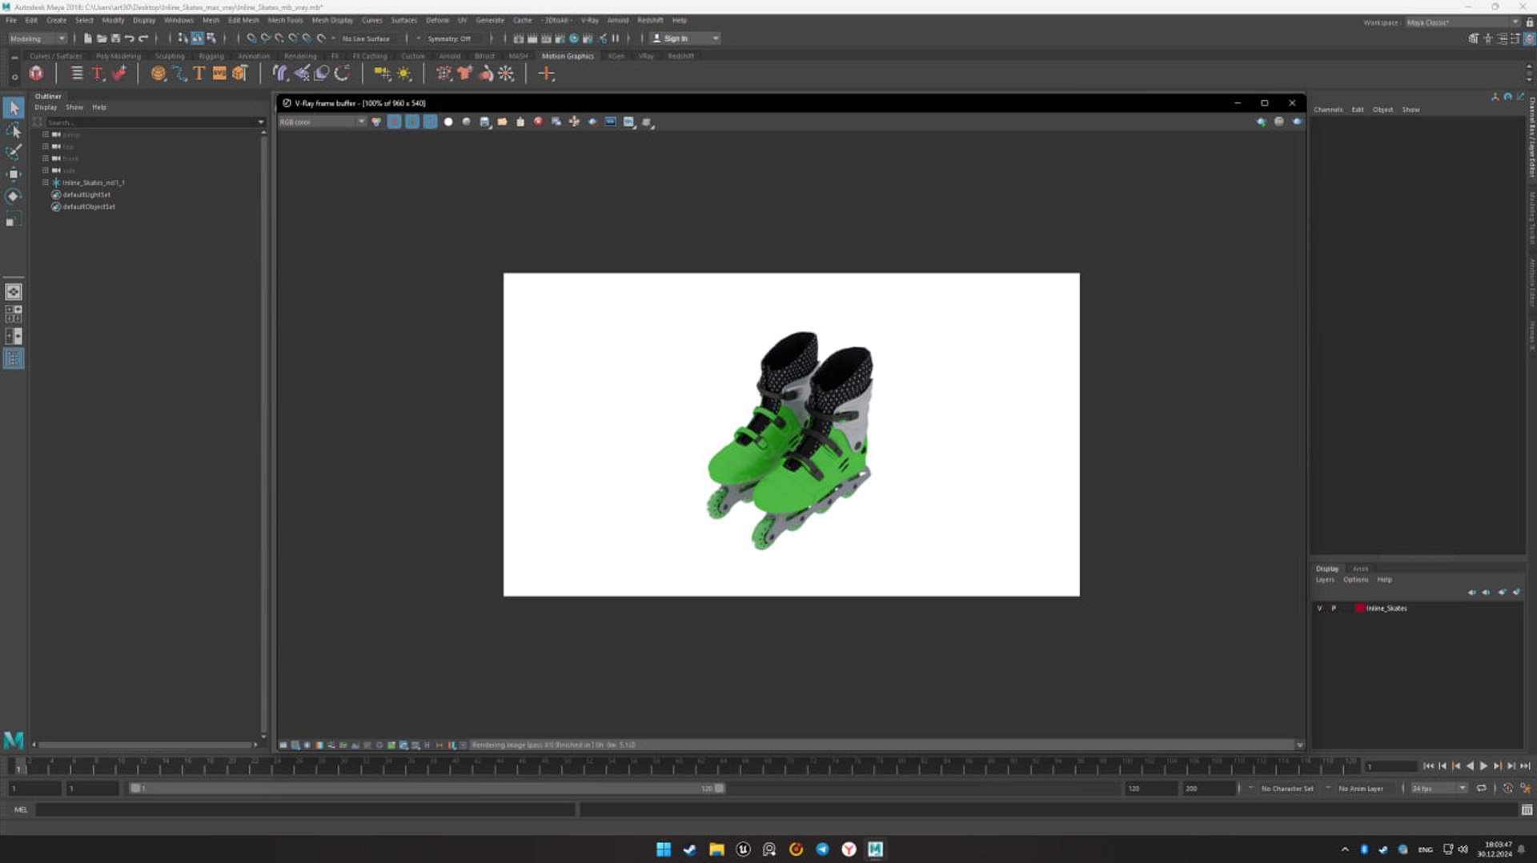Click the Windows Start button
The image size is (1537, 863).
click(x=664, y=849)
